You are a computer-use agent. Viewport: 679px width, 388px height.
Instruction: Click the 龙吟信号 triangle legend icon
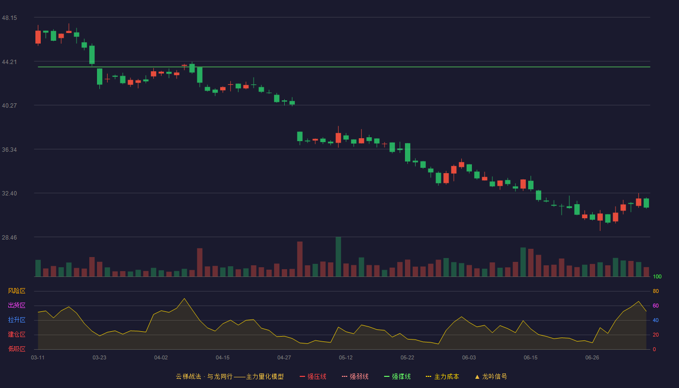tap(477, 376)
